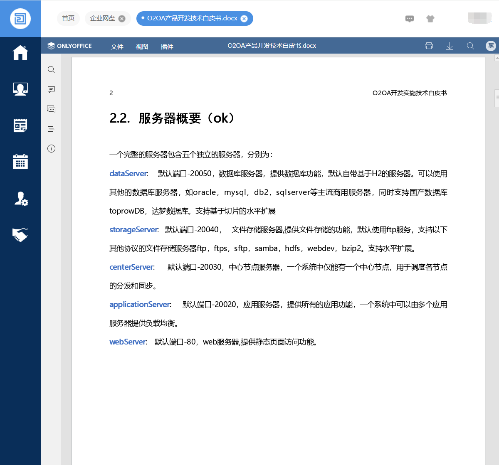Screen dimensions: 499x465
Task: Open the document info about icon
Action: click(51, 148)
